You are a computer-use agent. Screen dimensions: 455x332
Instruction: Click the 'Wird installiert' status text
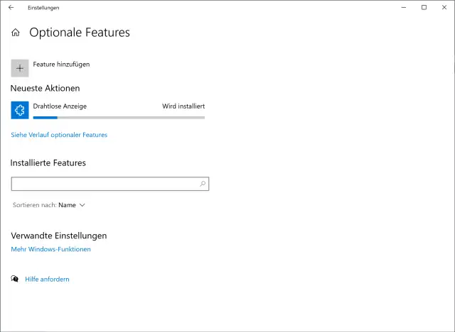click(x=183, y=106)
